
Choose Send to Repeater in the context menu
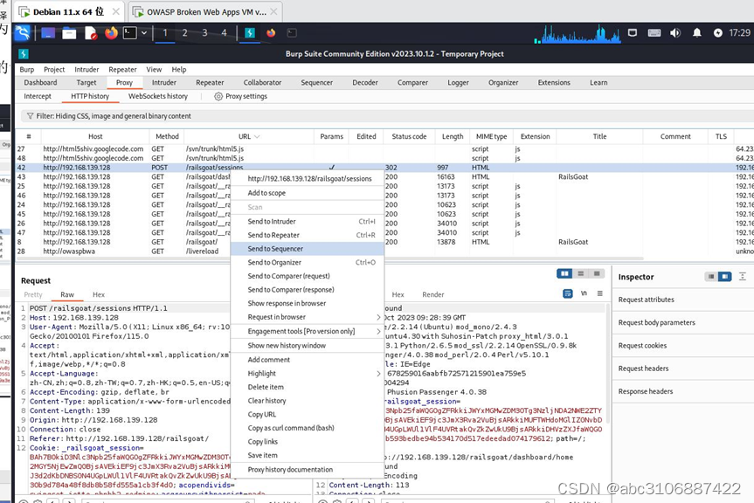click(x=308, y=235)
